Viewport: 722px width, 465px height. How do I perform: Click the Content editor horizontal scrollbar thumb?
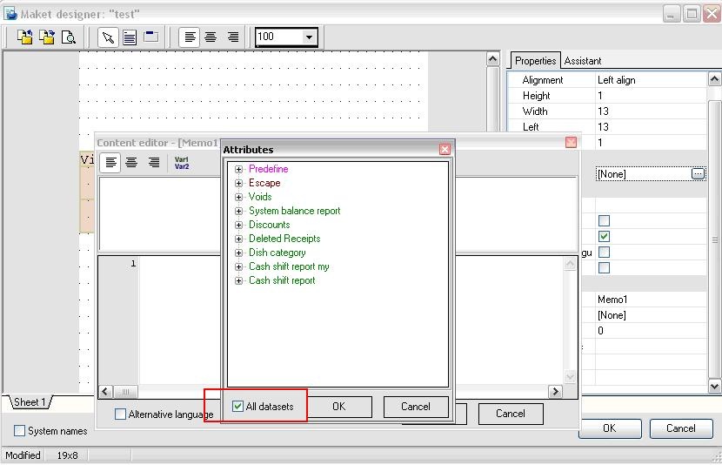tap(126, 392)
